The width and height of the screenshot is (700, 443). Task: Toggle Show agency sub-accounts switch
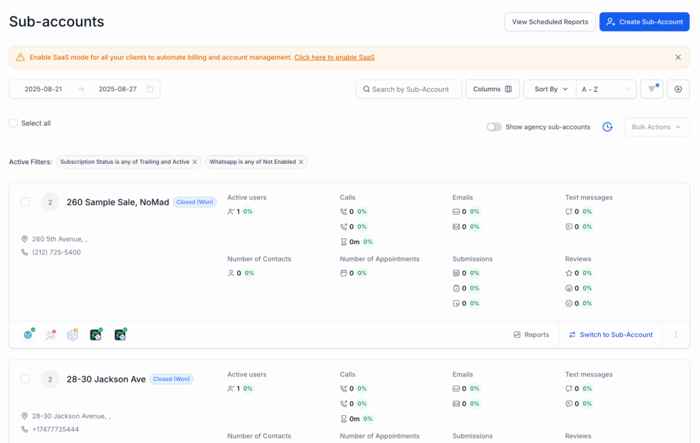click(x=494, y=127)
